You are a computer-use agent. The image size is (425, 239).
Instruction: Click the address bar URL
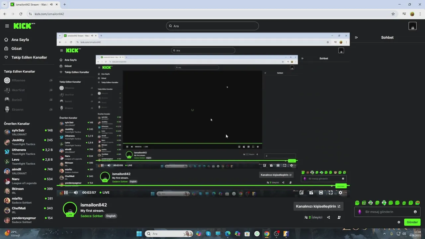49,14
